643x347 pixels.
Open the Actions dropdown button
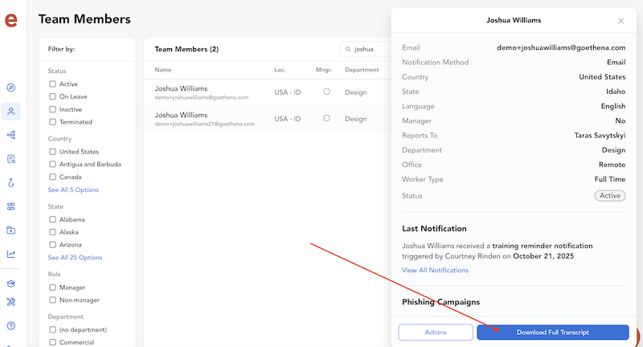(x=435, y=333)
